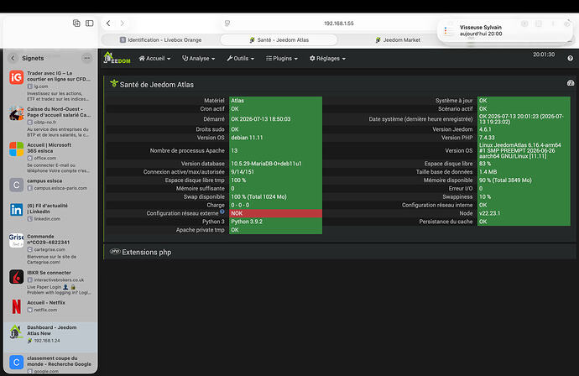Click the Node value v22.23.1
The image size is (579, 376).
point(490,213)
